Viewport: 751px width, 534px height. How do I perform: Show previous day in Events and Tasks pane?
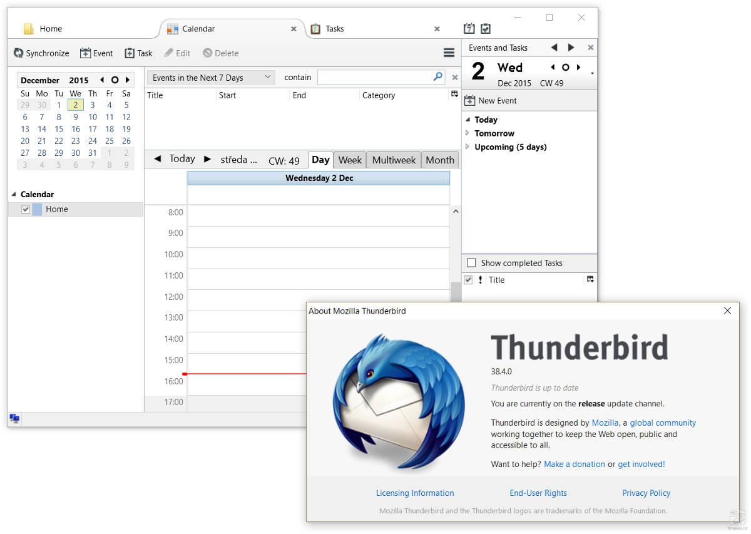pos(554,48)
